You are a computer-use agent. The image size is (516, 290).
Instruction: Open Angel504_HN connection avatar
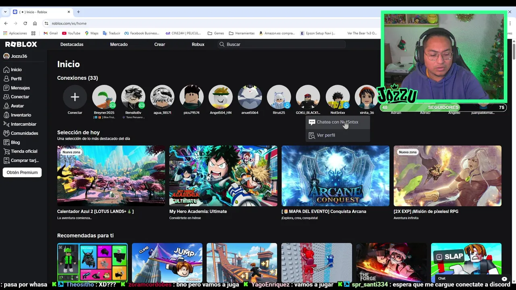tap(221, 97)
